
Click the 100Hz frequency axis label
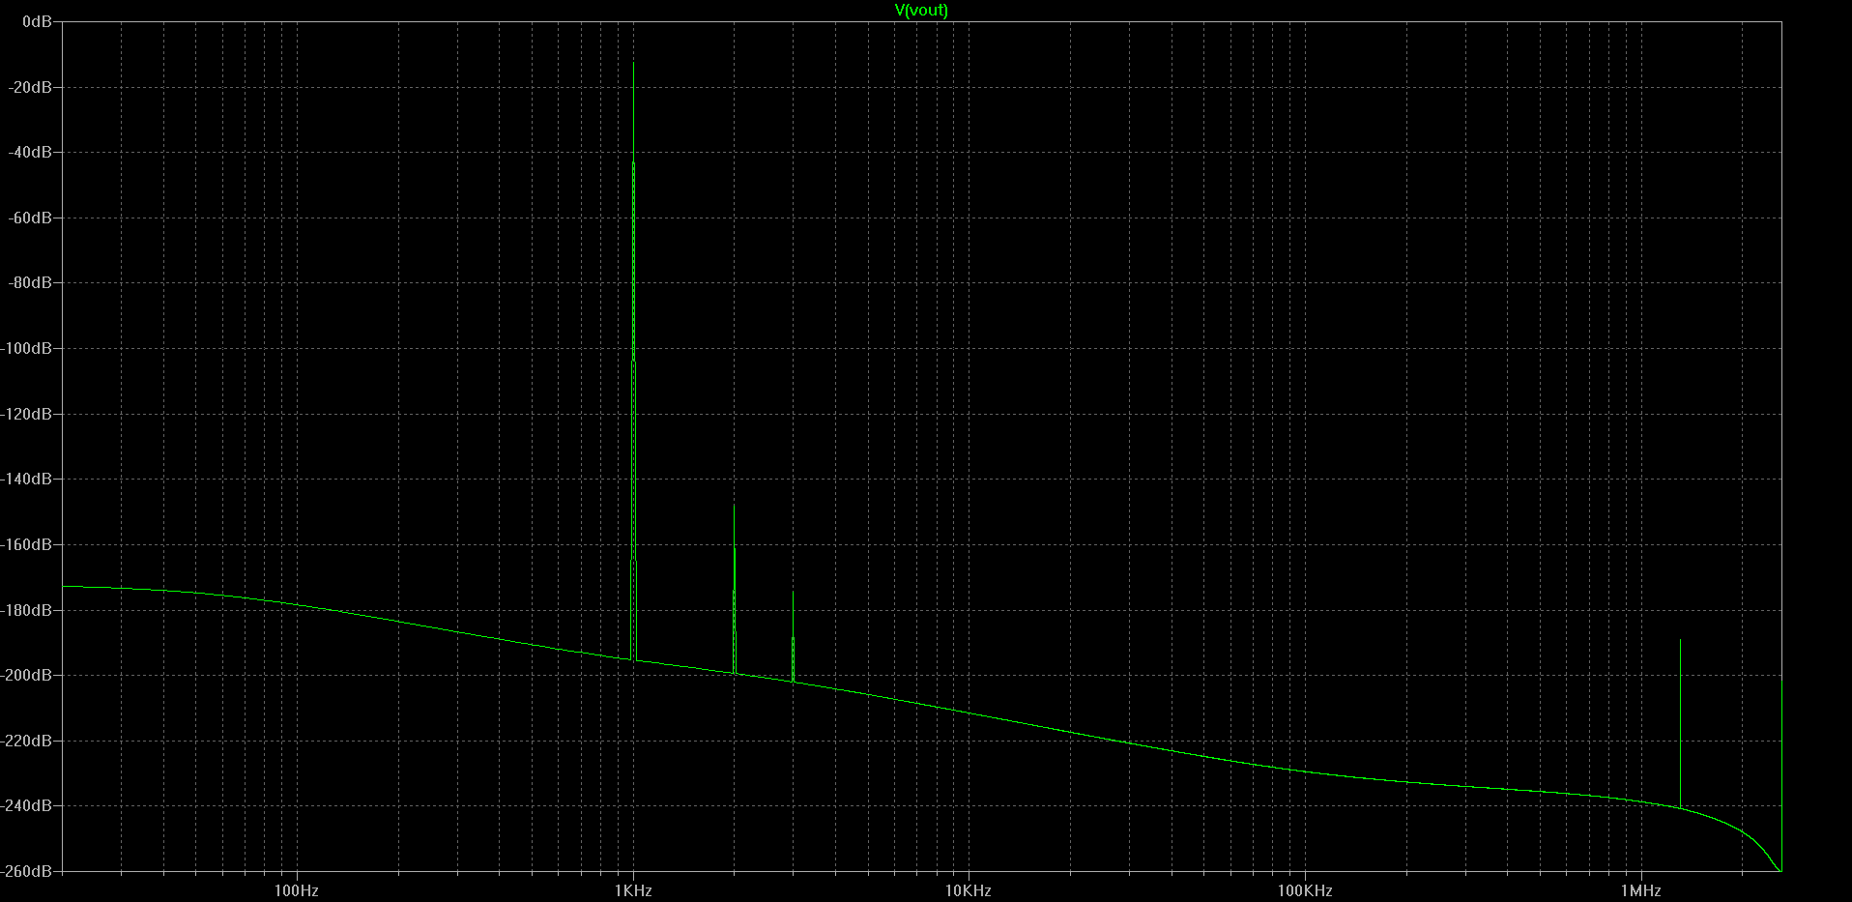click(x=297, y=890)
